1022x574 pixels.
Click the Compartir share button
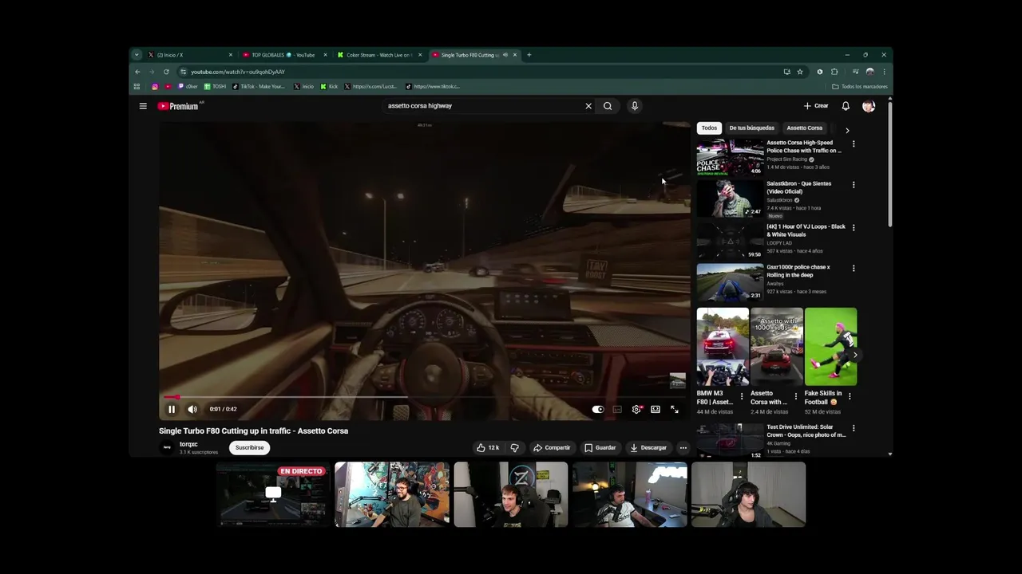pyautogui.click(x=552, y=447)
